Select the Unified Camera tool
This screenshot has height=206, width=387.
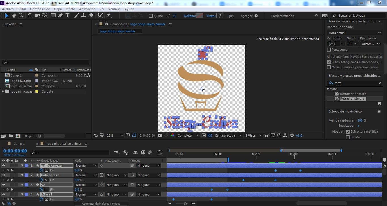point(37,16)
